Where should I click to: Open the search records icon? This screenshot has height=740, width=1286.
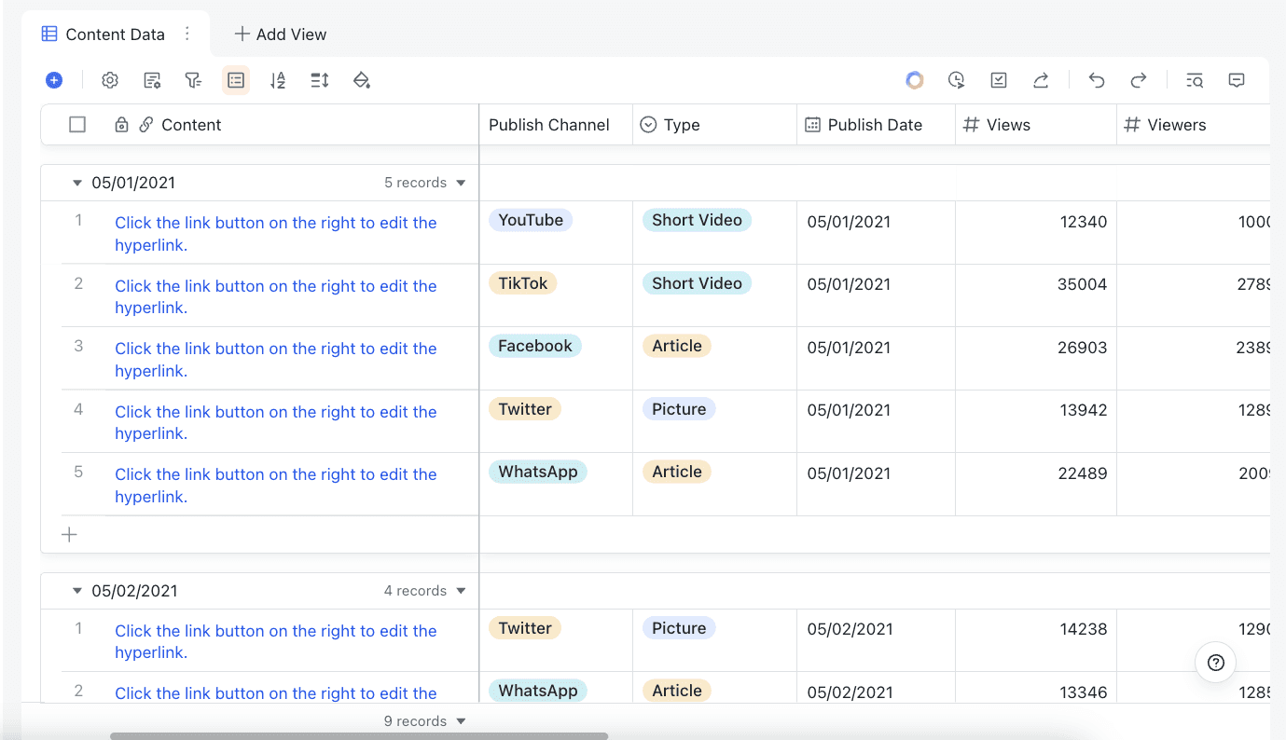pyautogui.click(x=1195, y=80)
